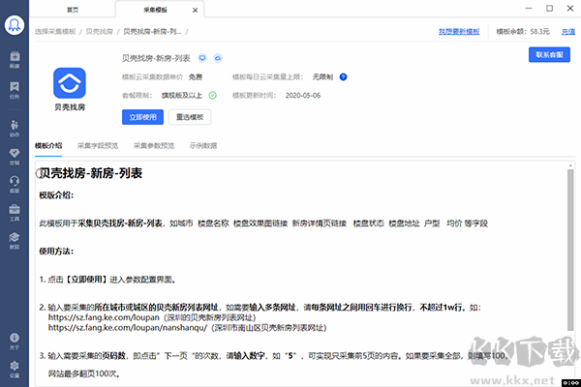This screenshot has height=387, width=581.
Task: Open the 新建 (New) sidebar icon
Action: 15,59
